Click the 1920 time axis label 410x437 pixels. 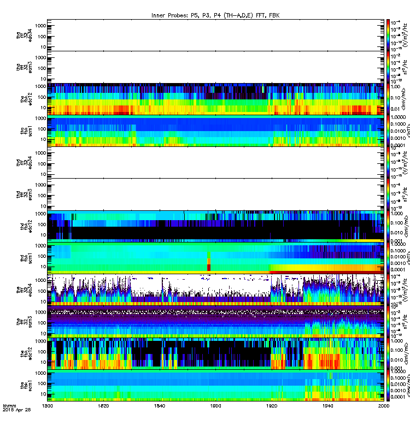(x=272, y=406)
